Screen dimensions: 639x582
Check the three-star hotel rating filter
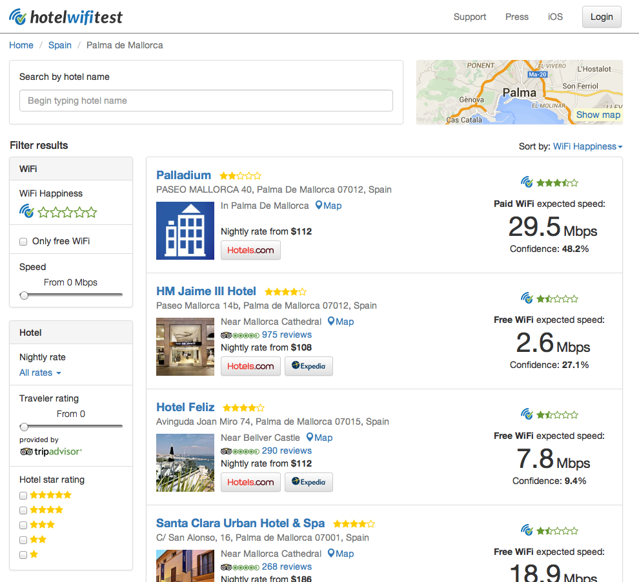pyautogui.click(x=23, y=525)
